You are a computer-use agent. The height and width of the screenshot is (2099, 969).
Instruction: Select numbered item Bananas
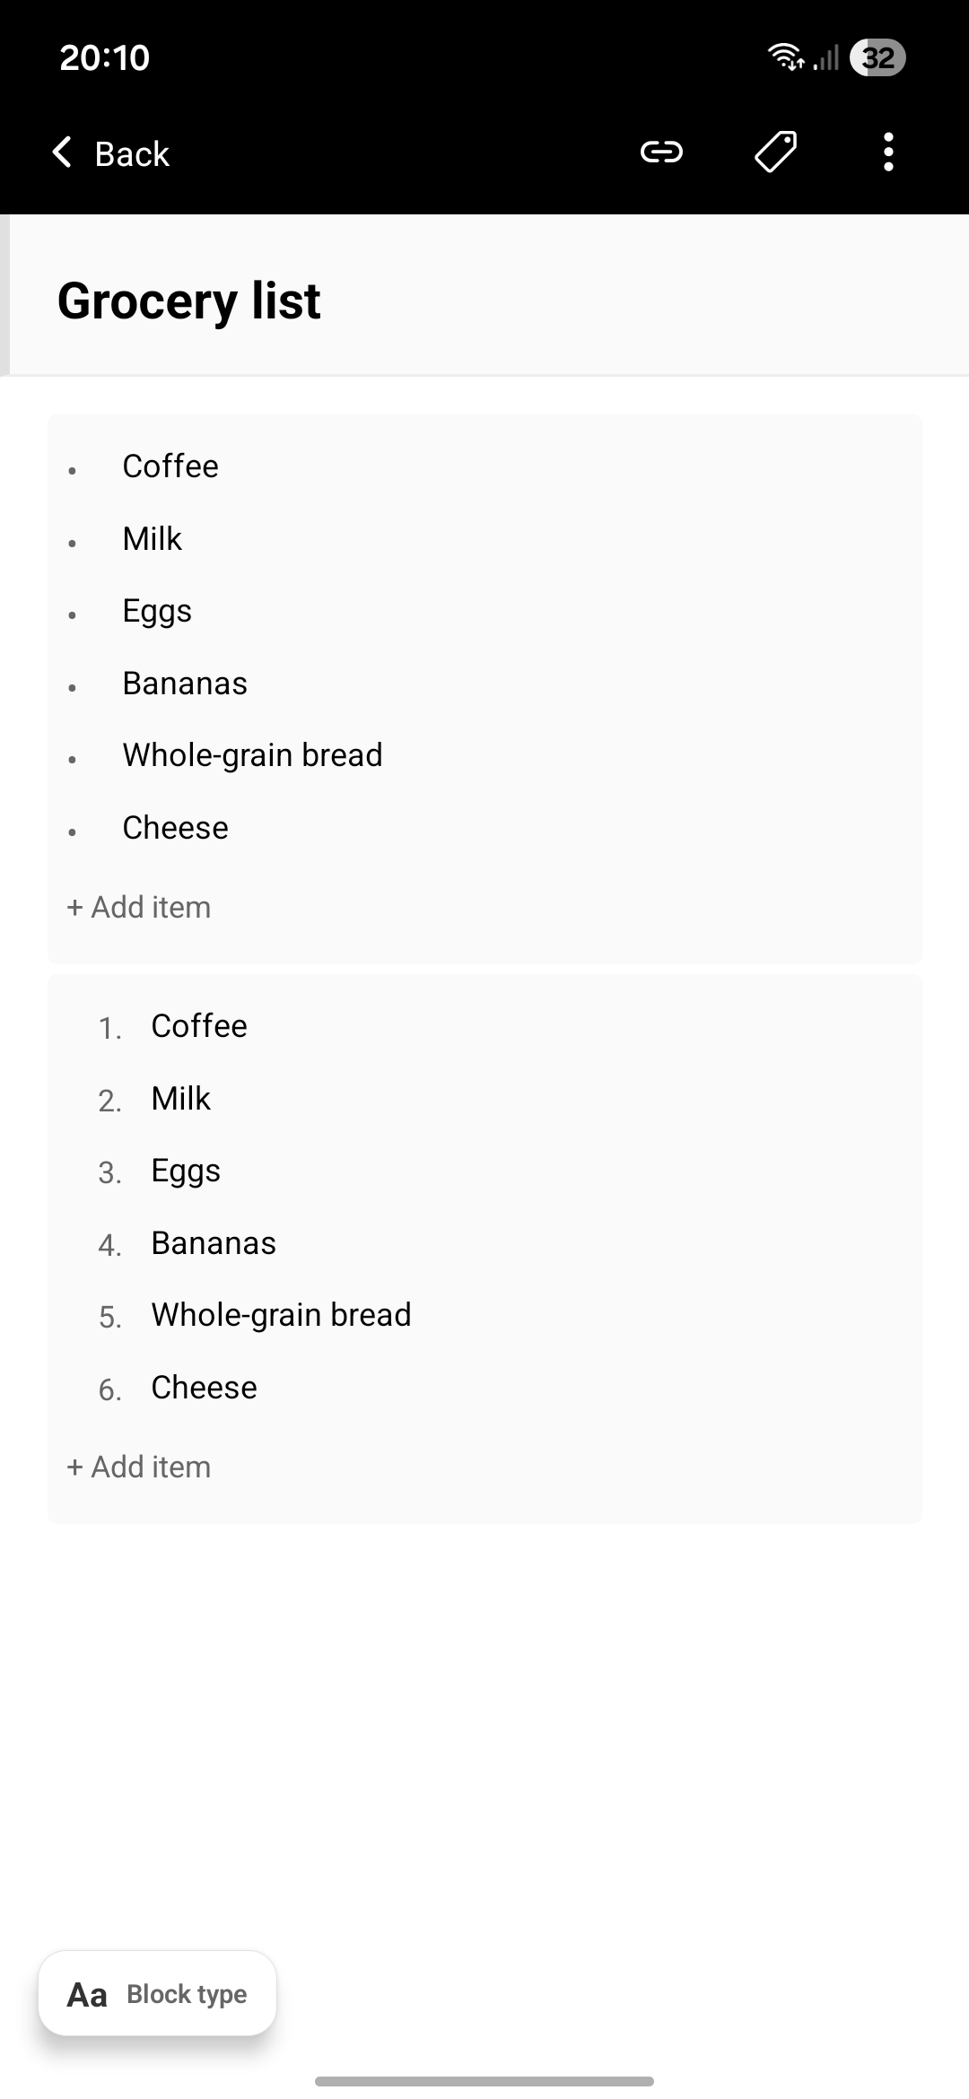tap(214, 1243)
